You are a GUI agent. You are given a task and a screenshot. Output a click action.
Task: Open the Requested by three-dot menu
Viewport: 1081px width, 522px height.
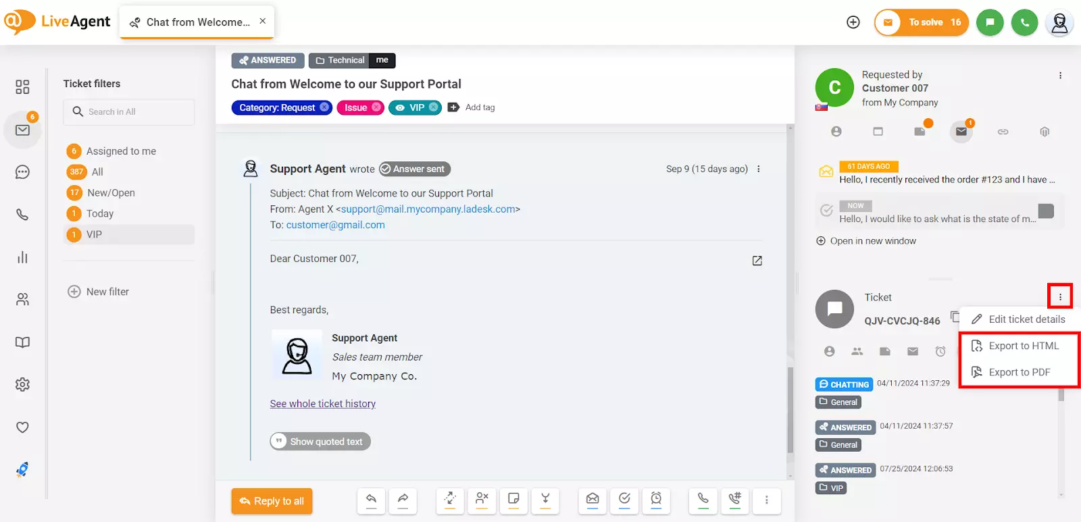(1060, 76)
